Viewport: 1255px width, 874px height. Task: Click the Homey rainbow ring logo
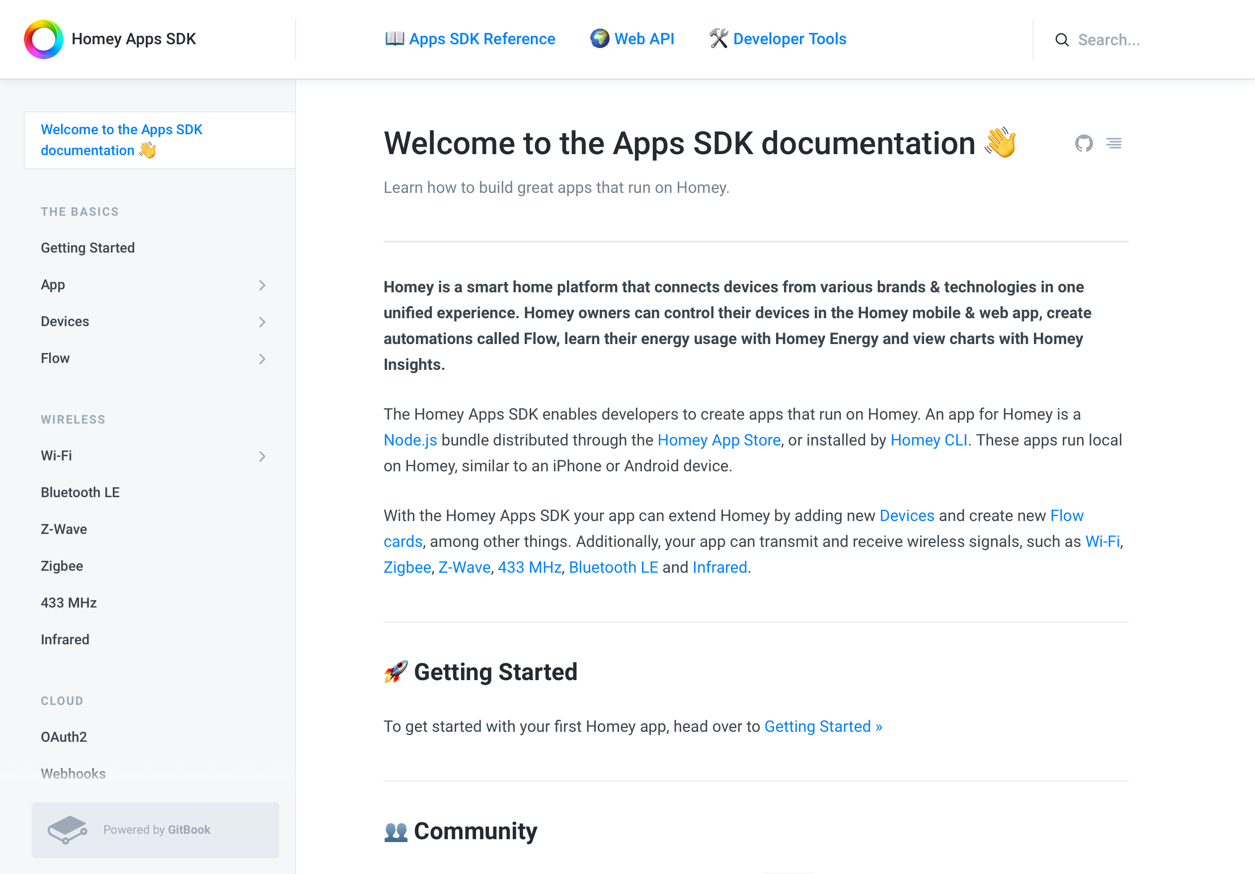tap(44, 39)
